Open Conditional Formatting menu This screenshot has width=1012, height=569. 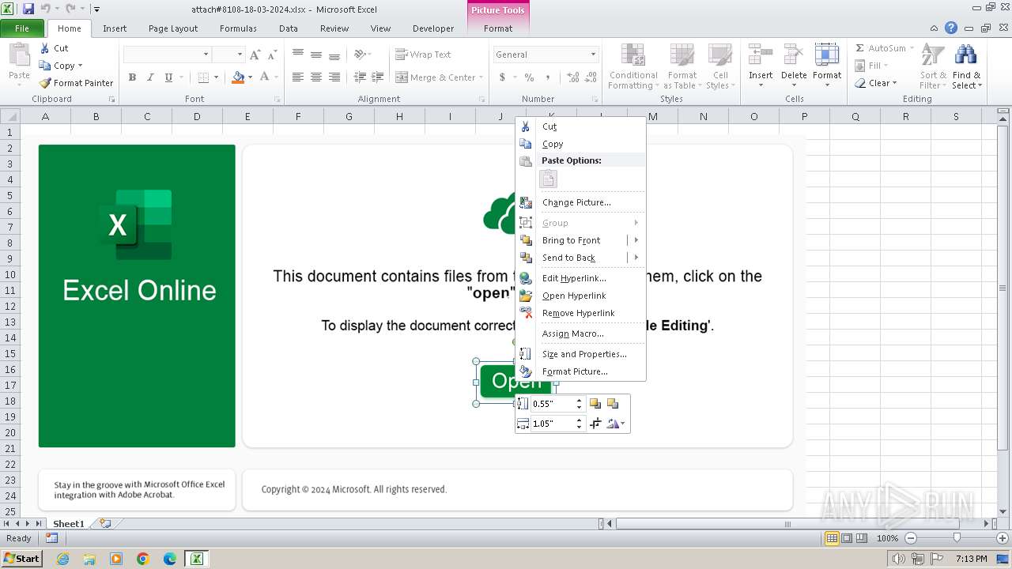(x=633, y=66)
